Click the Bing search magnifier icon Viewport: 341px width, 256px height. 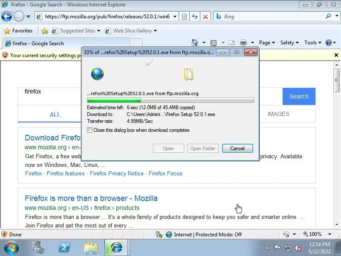click(x=328, y=16)
